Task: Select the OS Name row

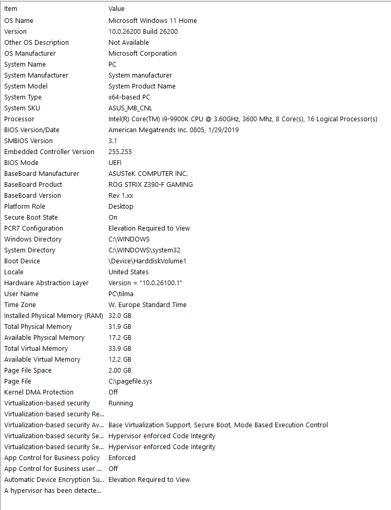Action: point(19,21)
